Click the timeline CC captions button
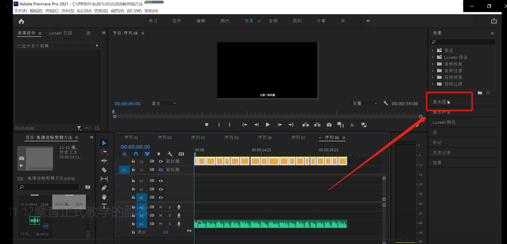Image resolution: width=507 pixels, height=244 pixels. (x=181, y=154)
